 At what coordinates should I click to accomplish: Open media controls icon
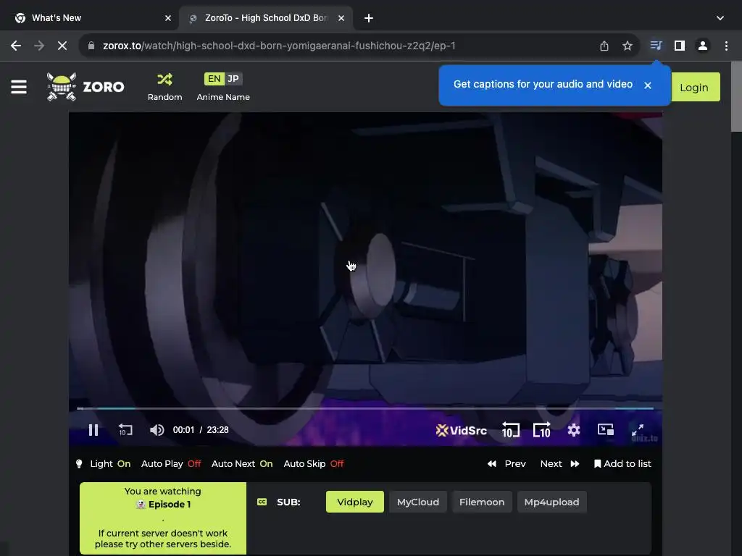point(656,46)
